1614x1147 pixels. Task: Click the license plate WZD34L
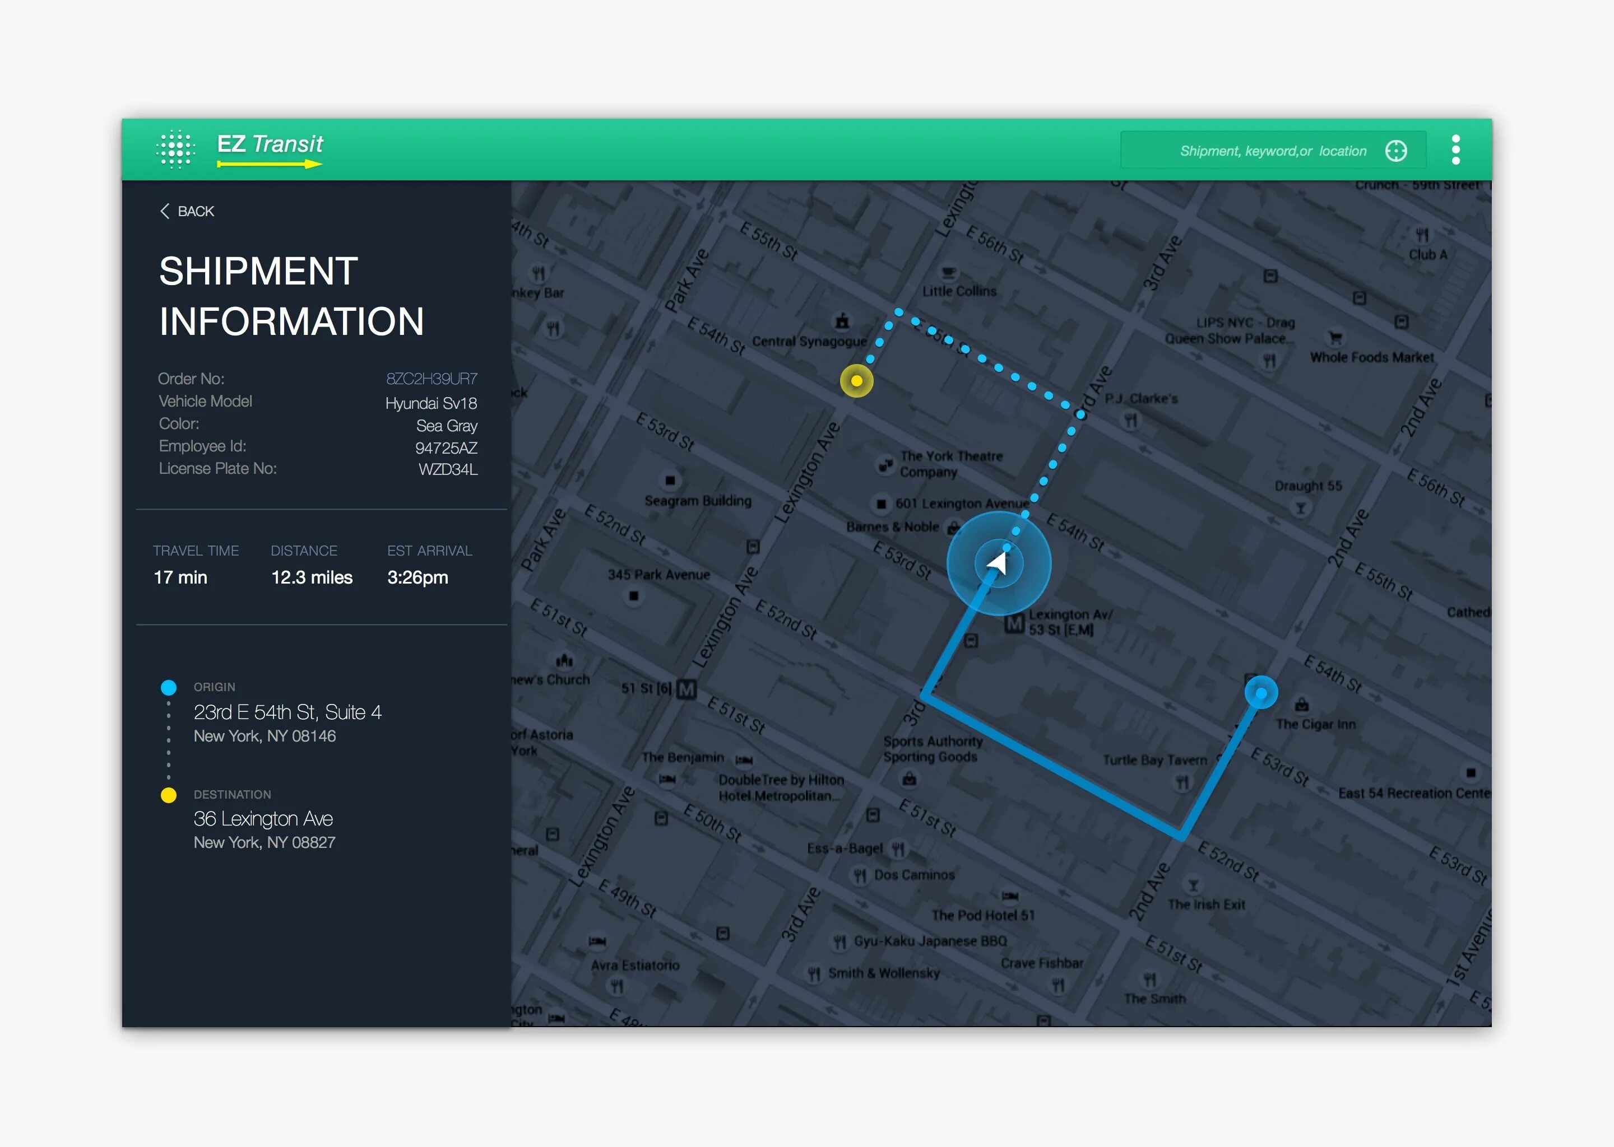[448, 470]
